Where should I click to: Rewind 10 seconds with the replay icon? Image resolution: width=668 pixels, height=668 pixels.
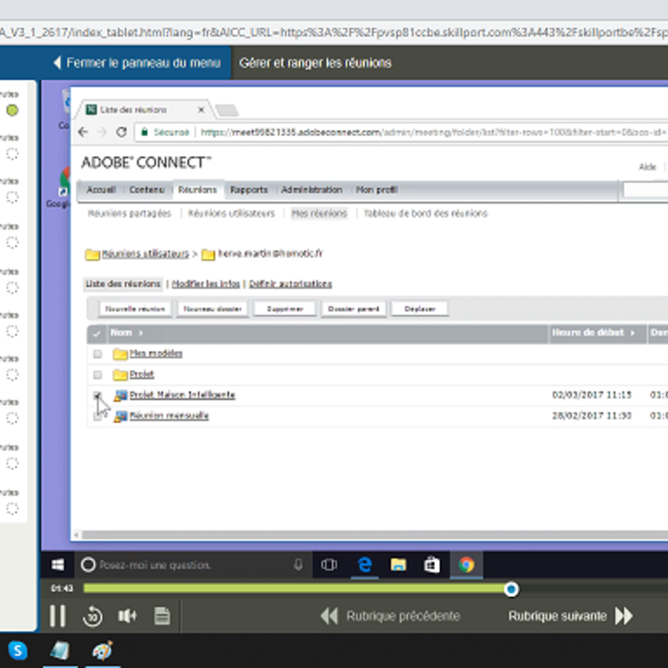point(93,616)
